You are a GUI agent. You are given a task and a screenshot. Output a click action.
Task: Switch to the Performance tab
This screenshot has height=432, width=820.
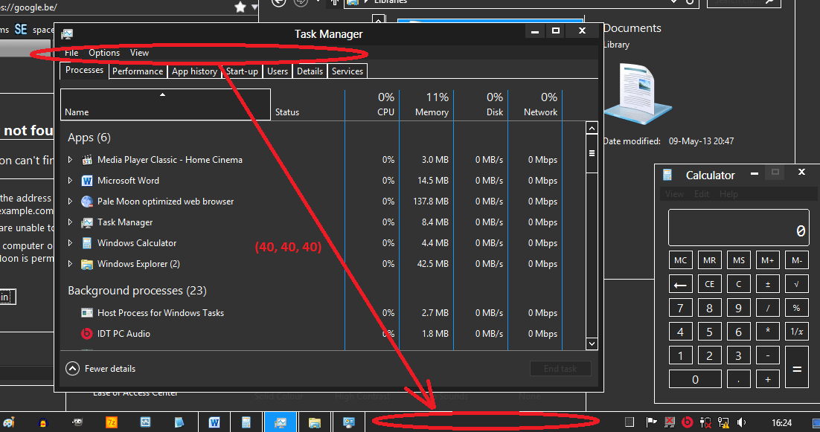[x=138, y=71]
